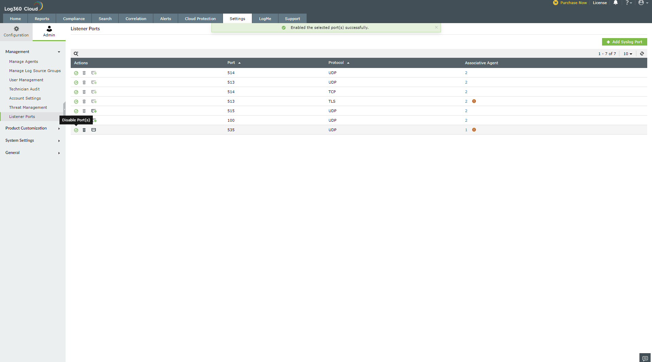Viewport: 652px width, 362px height.
Task: Open Manage Agents in the sidebar
Action: click(23, 62)
